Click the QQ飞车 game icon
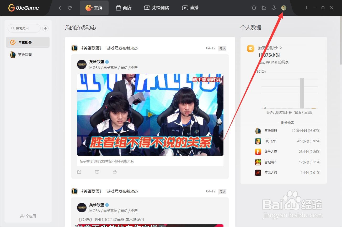 [x=258, y=141]
